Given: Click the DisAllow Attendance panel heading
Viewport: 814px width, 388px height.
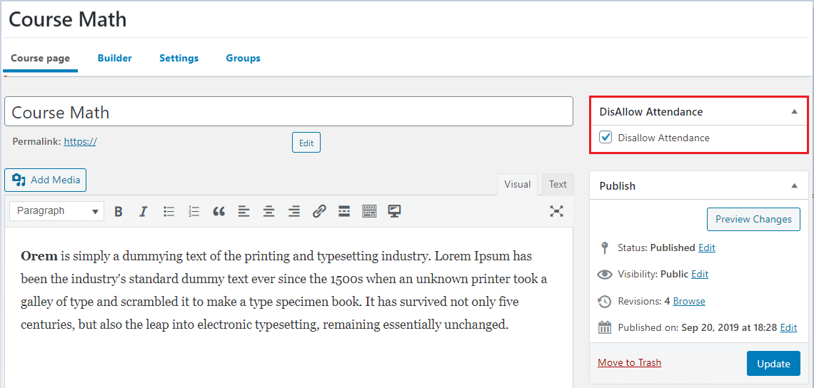Looking at the screenshot, I should tap(651, 111).
